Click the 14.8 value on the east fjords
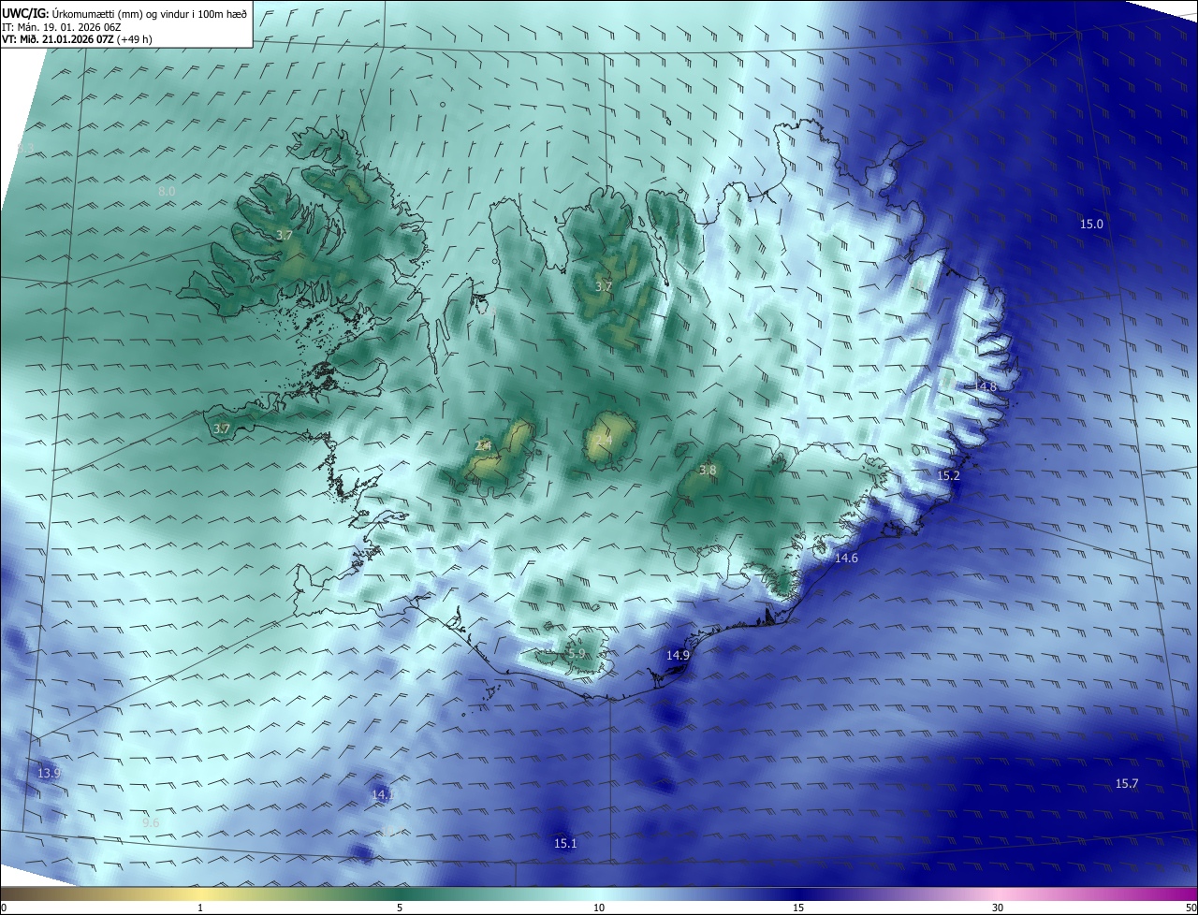1198x915 pixels. point(986,386)
